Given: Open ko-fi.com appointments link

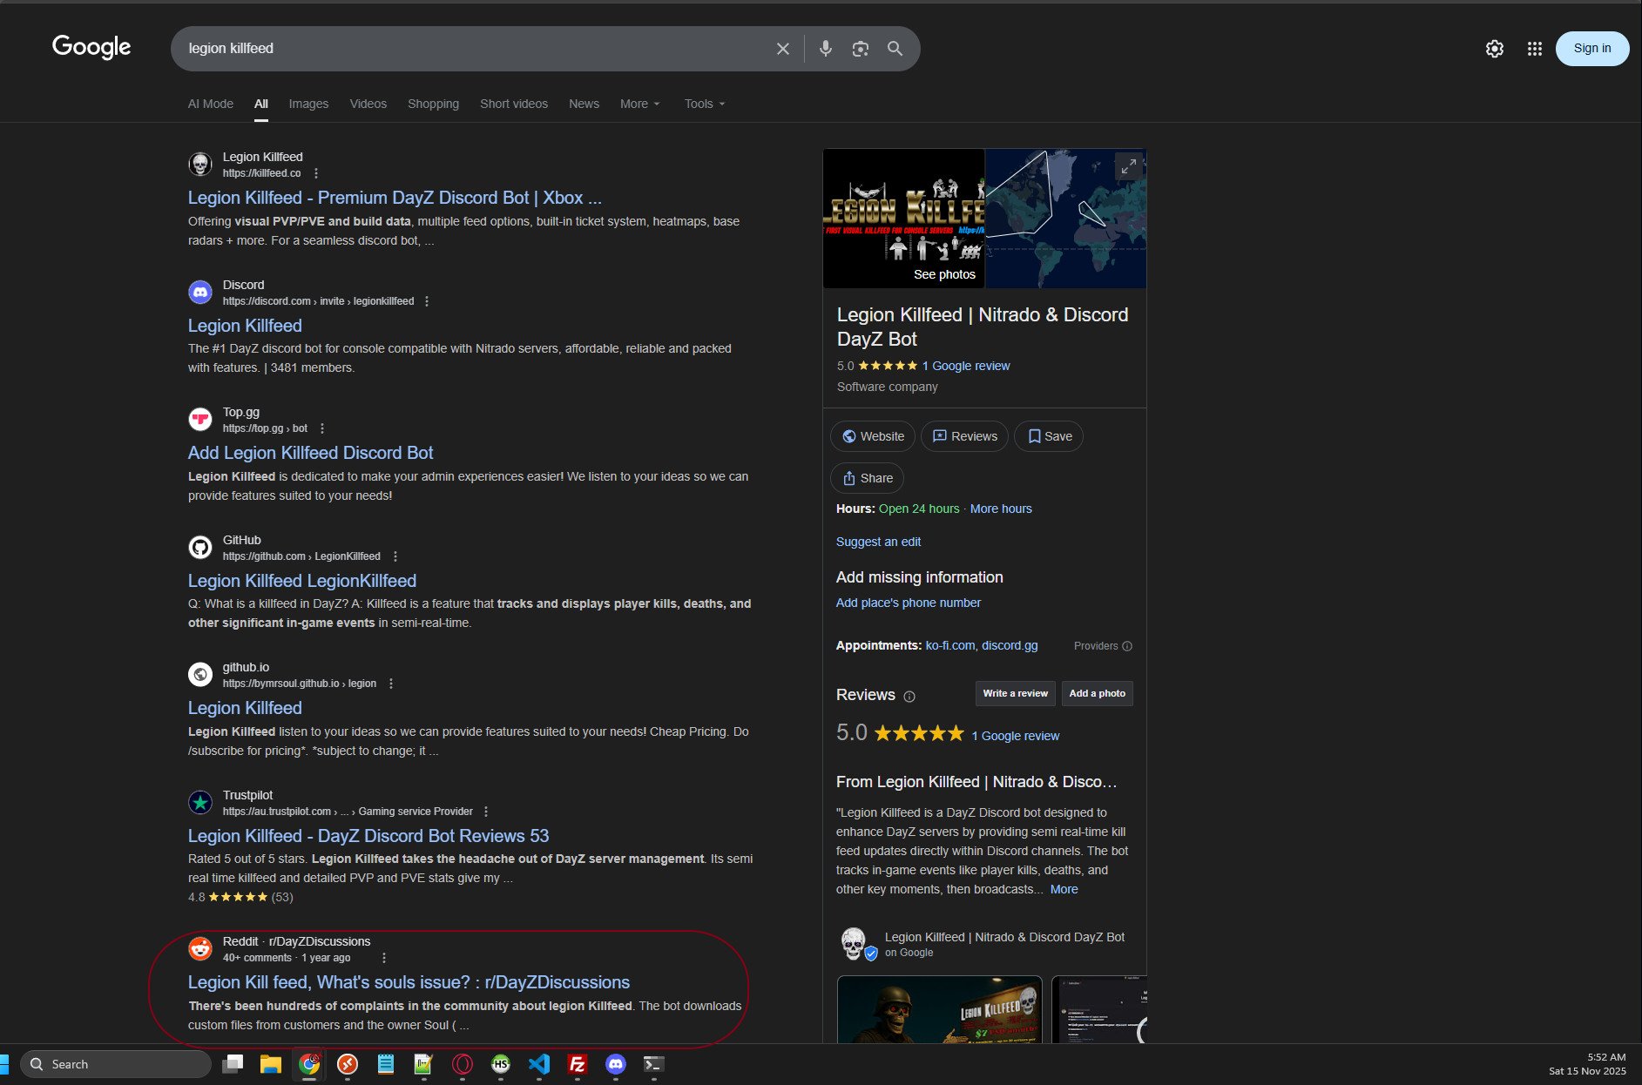Looking at the screenshot, I should [x=950, y=645].
